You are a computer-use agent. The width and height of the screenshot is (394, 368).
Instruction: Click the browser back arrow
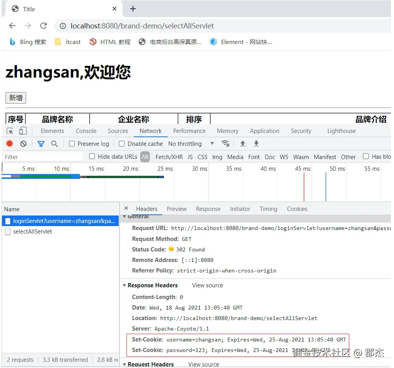12,26
